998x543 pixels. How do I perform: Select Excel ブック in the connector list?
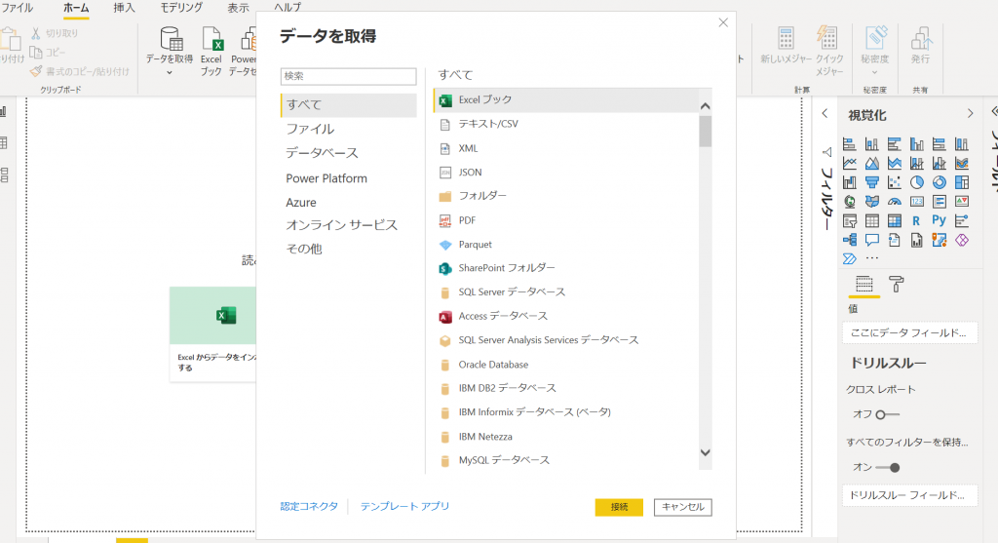[x=566, y=100]
